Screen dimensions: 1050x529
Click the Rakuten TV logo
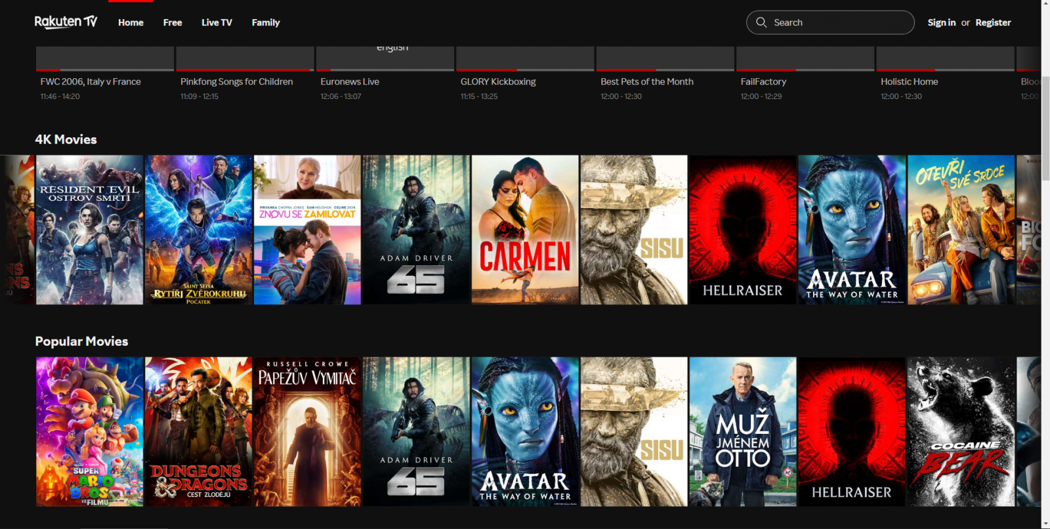coord(66,22)
